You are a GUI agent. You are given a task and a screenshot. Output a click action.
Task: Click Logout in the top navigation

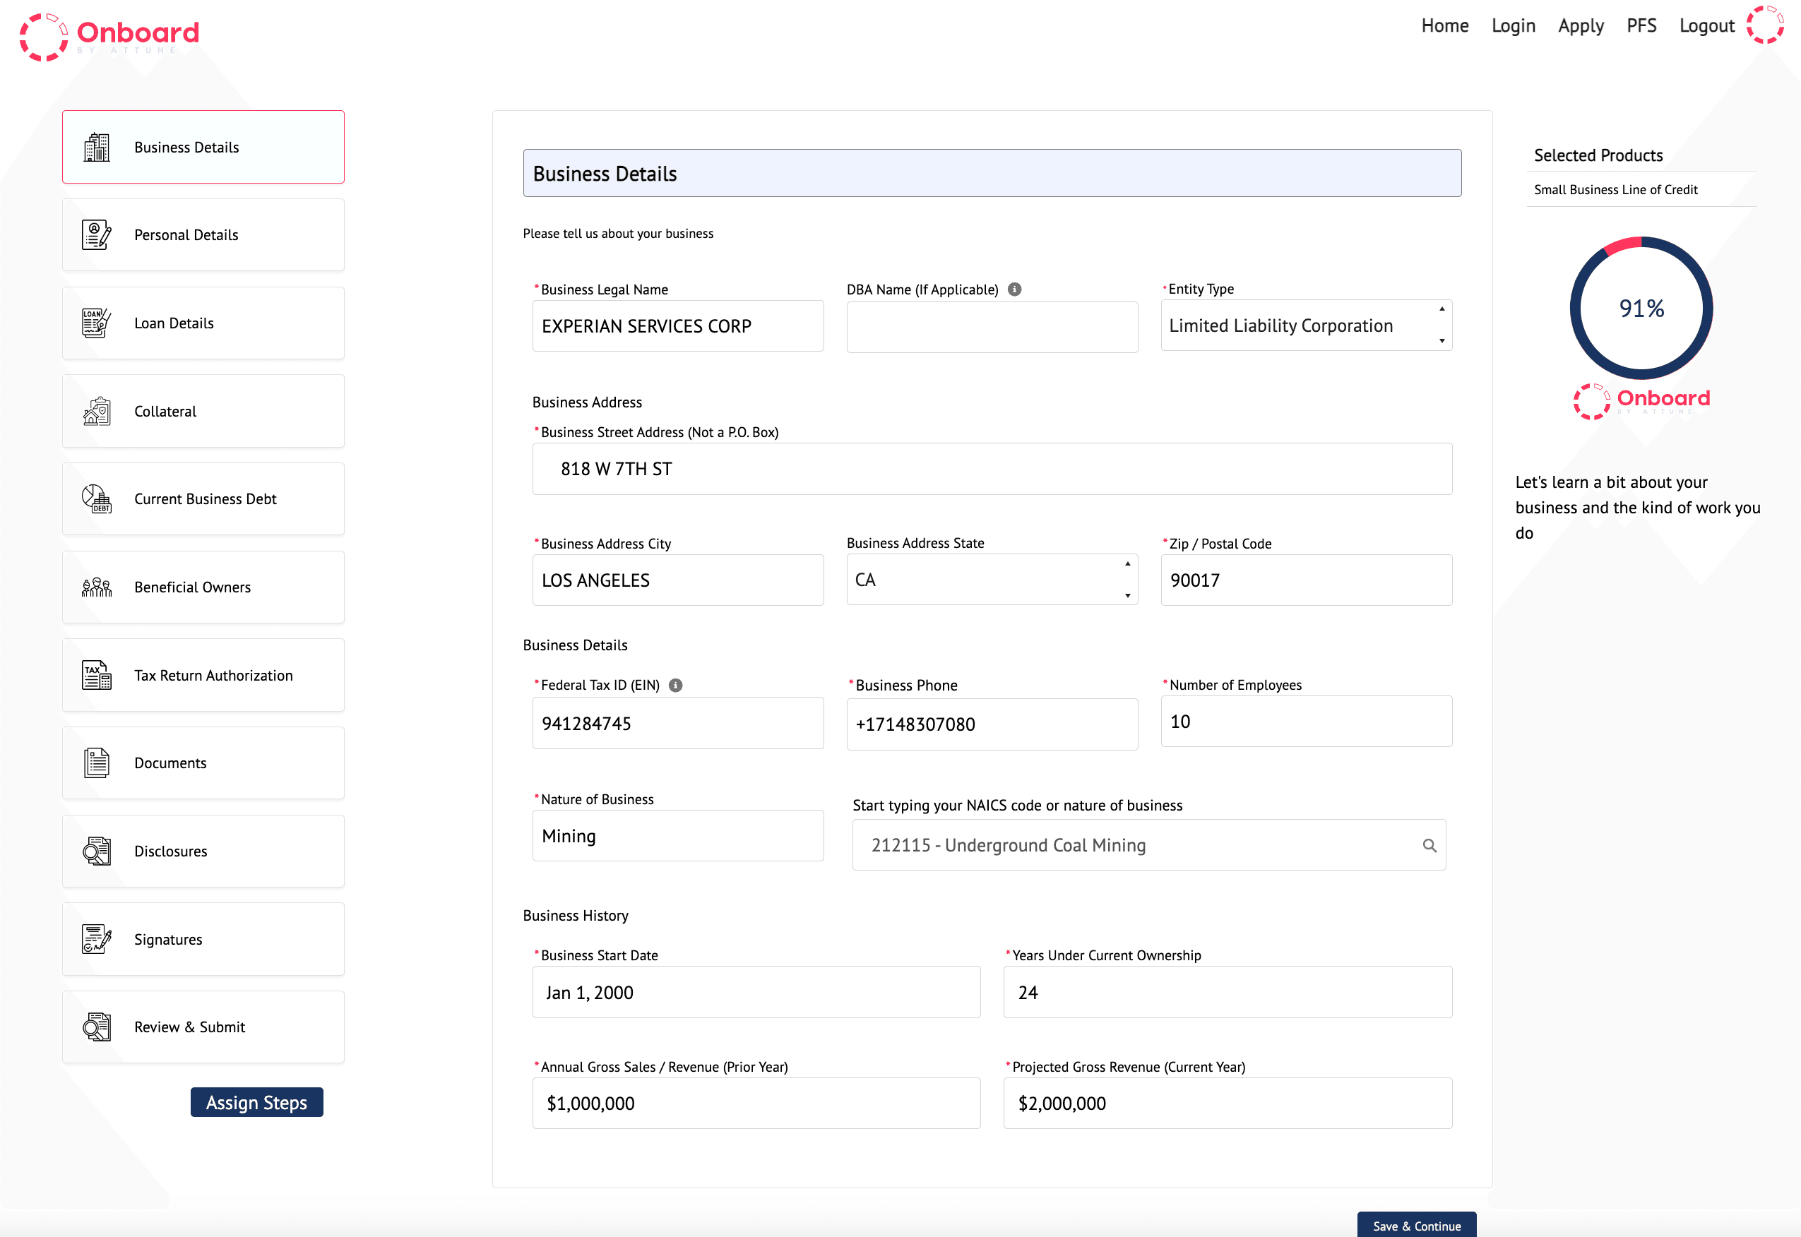[1706, 25]
